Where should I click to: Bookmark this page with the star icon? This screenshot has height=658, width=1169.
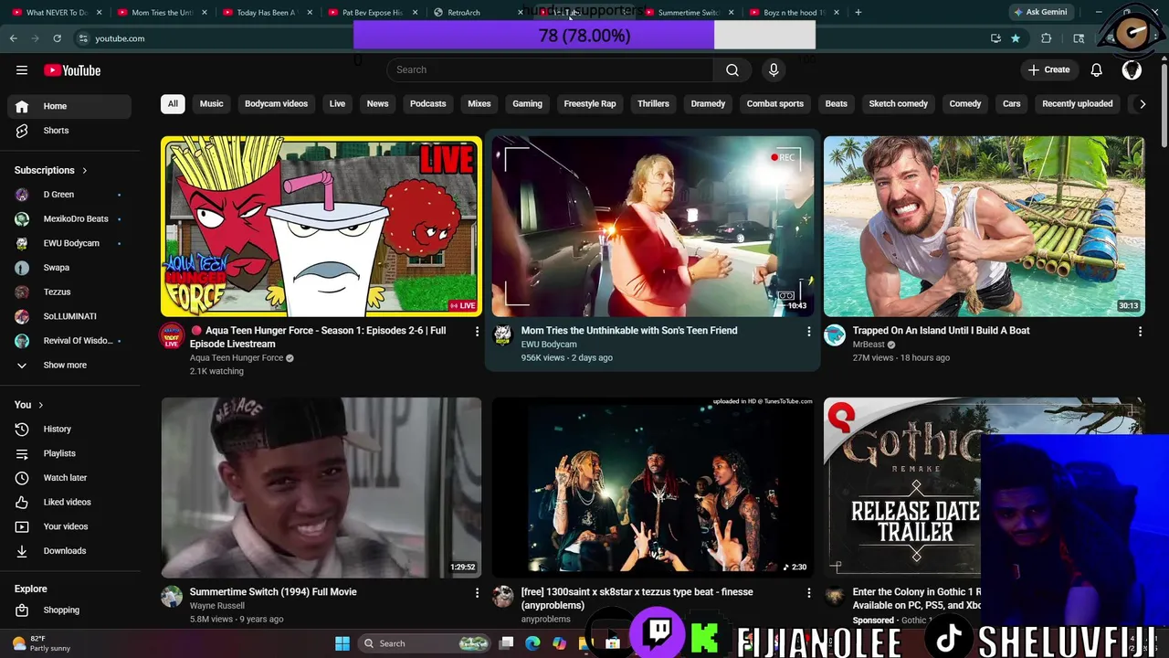(x=1015, y=38)
